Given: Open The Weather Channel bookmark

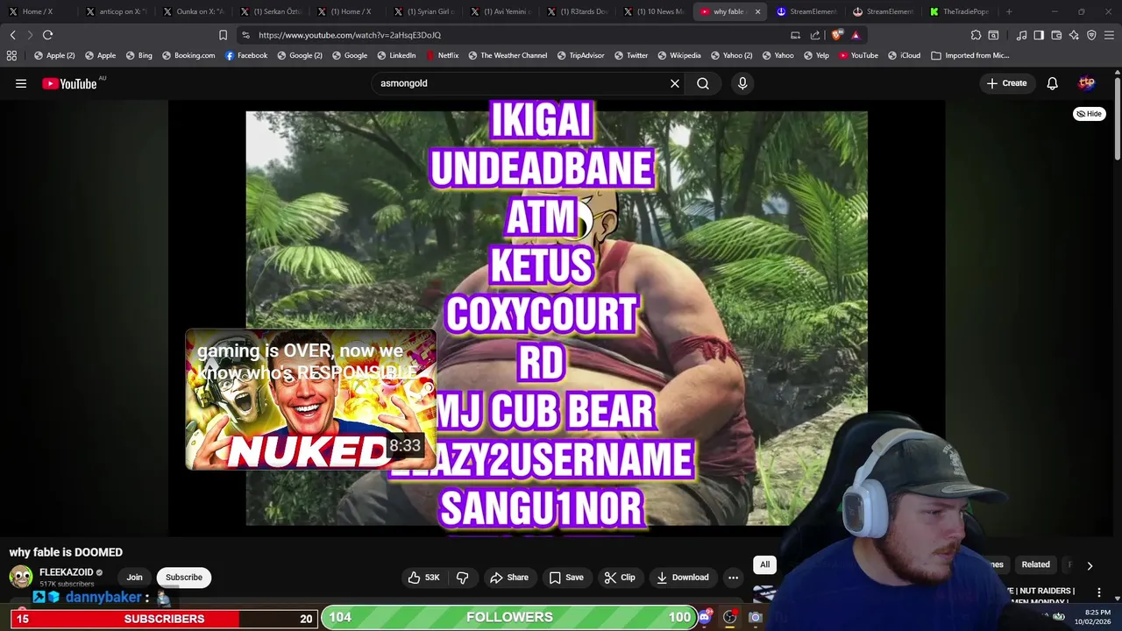Looking at the screenshot, I should tap(508, 55).
